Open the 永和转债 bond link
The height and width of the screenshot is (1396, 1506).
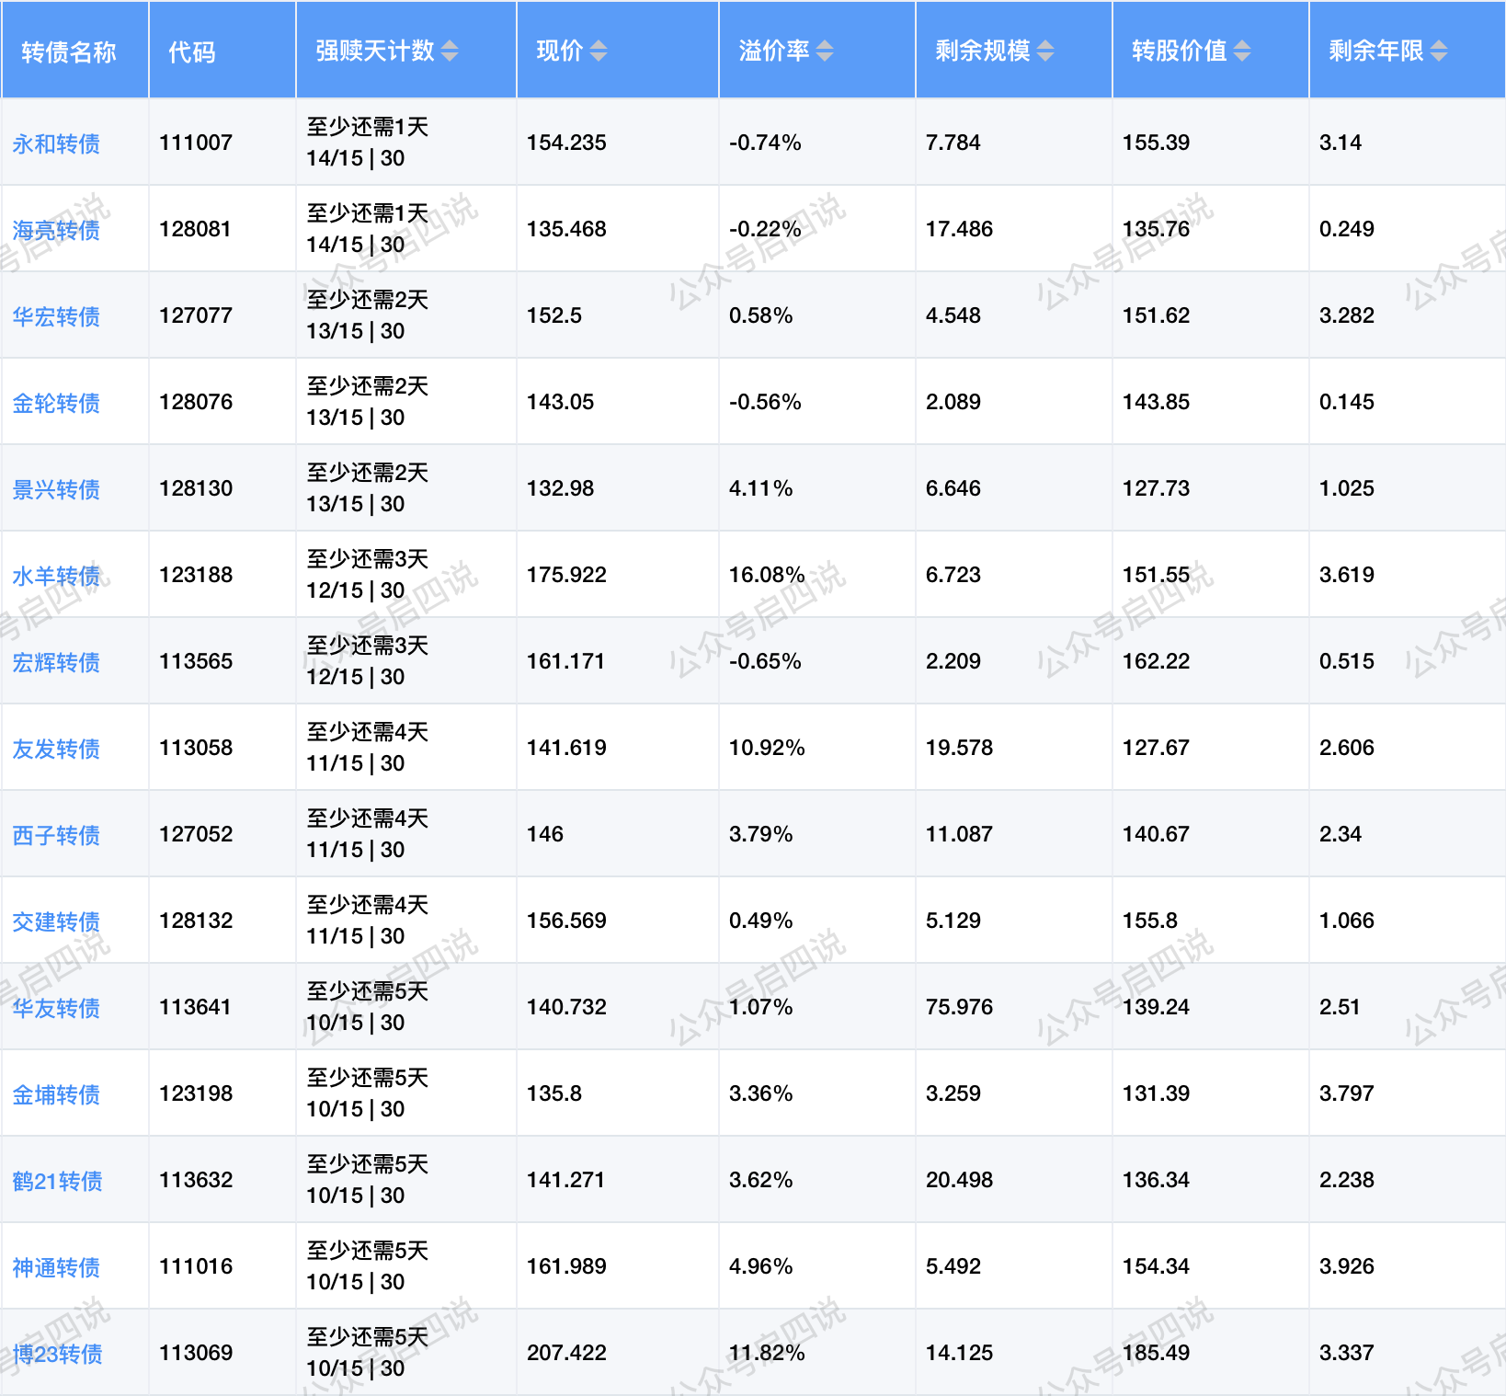click(x=56, y=143)
